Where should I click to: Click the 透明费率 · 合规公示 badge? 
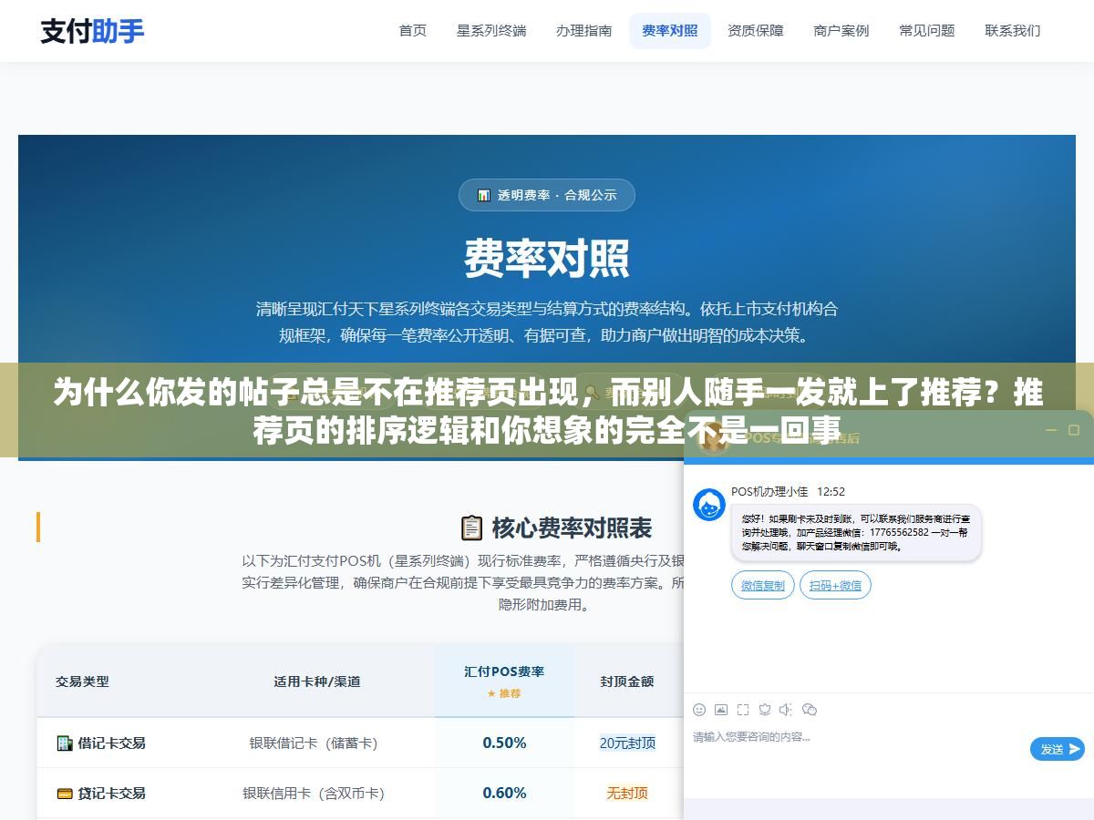[x=547, y=195]
